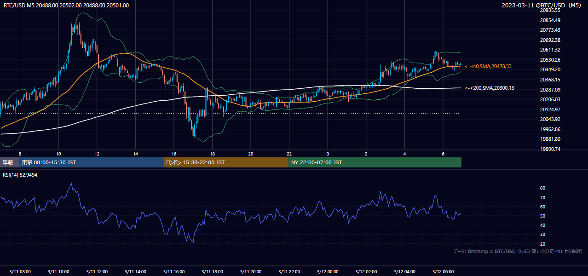Click RSI scale label 60
This screenshot has height=276, width=588.
pos(542,207)
